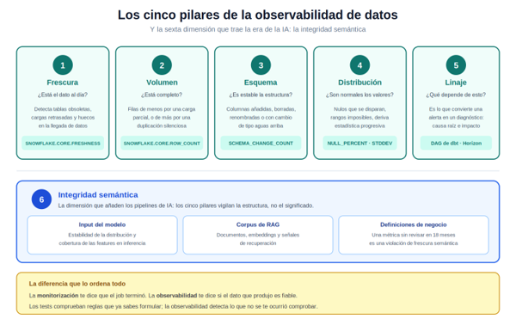Viewport: 516px width, 325px height.
Task: Click the Linaje pillar title
Action: click(x=456, y=83)
